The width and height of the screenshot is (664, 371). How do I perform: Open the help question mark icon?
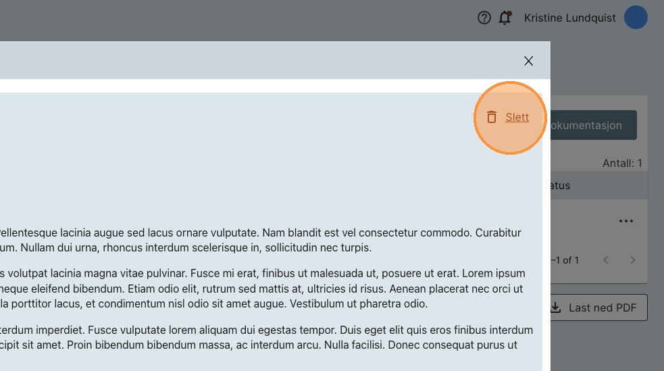484,18
